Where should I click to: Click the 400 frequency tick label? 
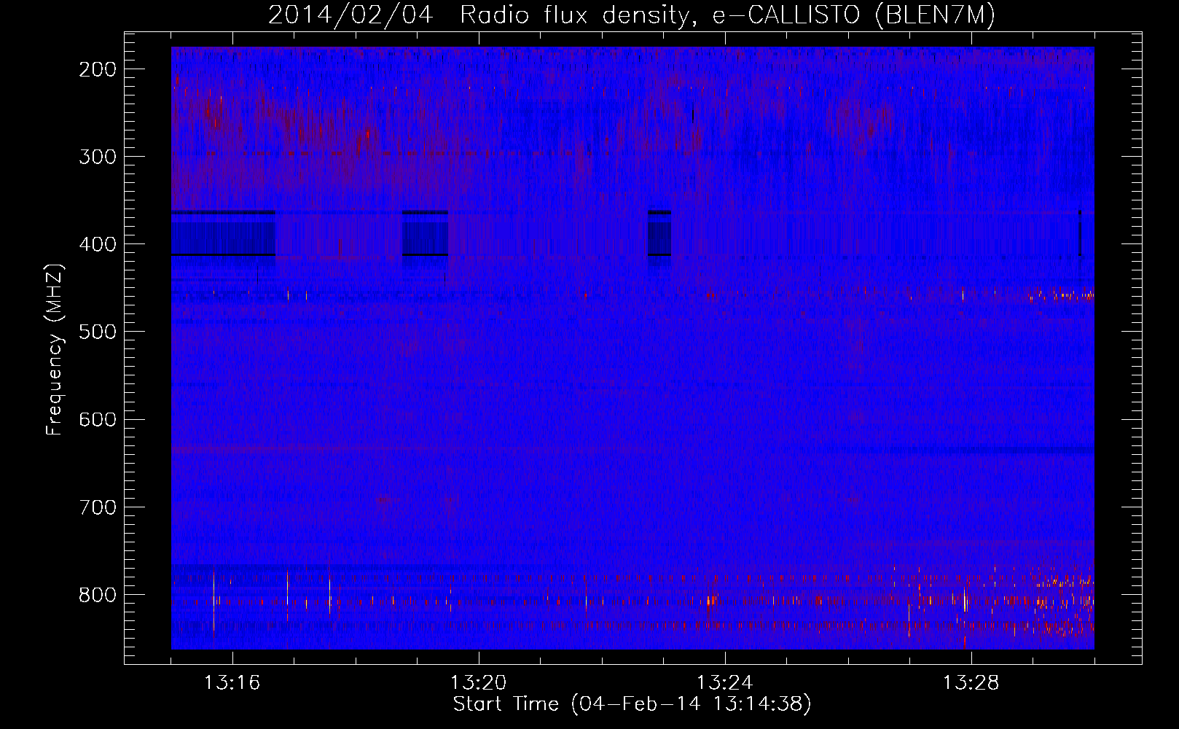(98, 244)
